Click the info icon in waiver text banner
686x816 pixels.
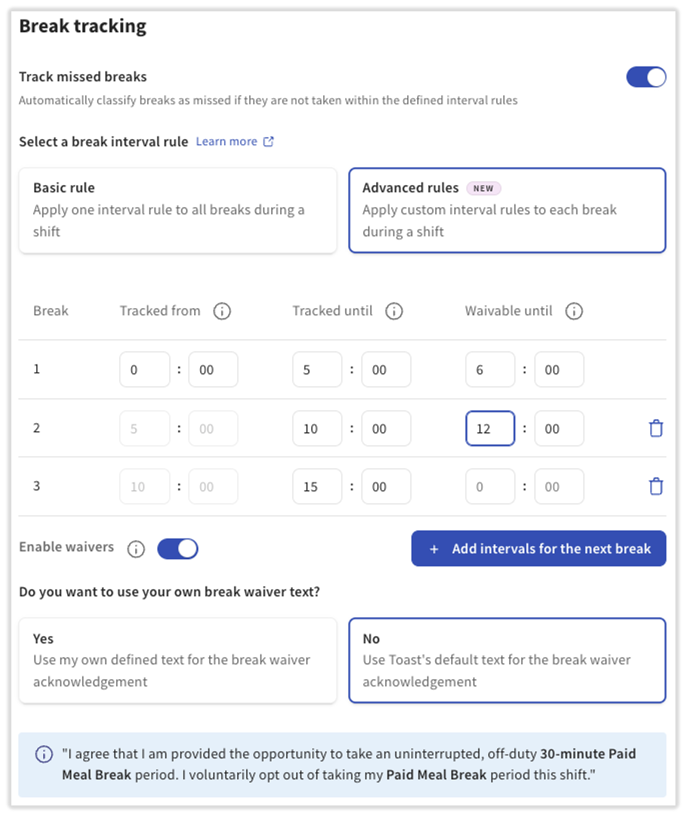point(44,754)
